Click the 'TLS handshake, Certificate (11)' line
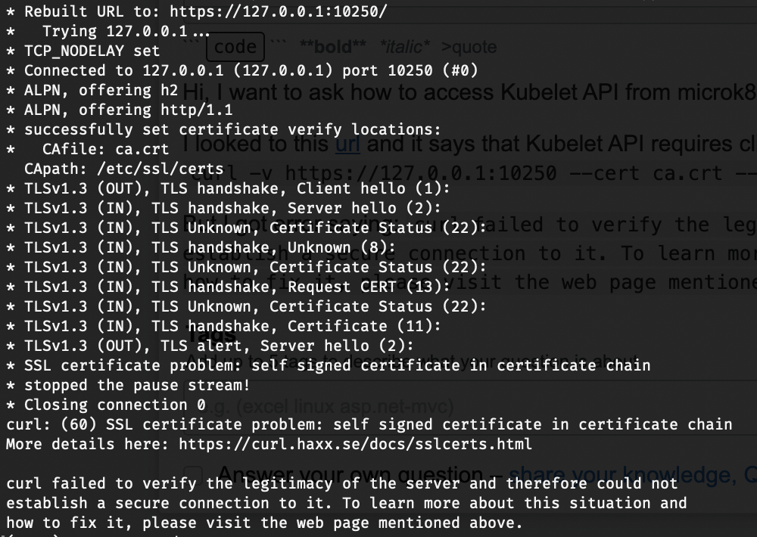Viewport: 757px width, 537px height. click(x=223, y=326)
